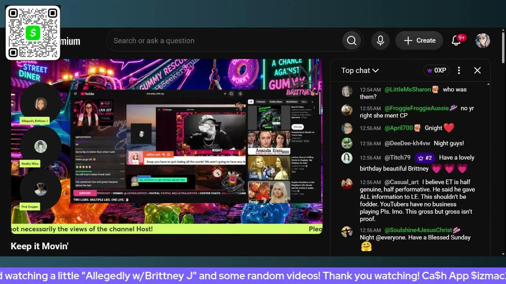Click the @LittleMsSharon username
The height and width of the screenshot is (284, 506).
(408, 90)
